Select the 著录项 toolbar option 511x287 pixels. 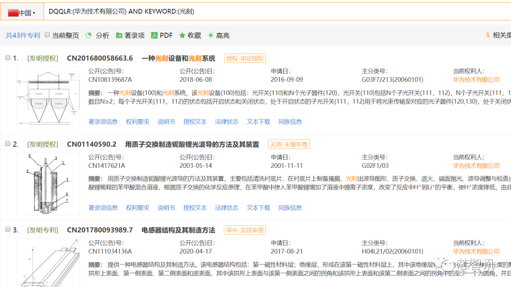click(134, 35)
